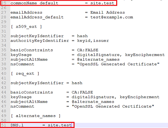This screenshot has height=128, width=168.
Task: Click the "OpenSSL Generated Certificate" string on line 38
Action: pos(118,64)
